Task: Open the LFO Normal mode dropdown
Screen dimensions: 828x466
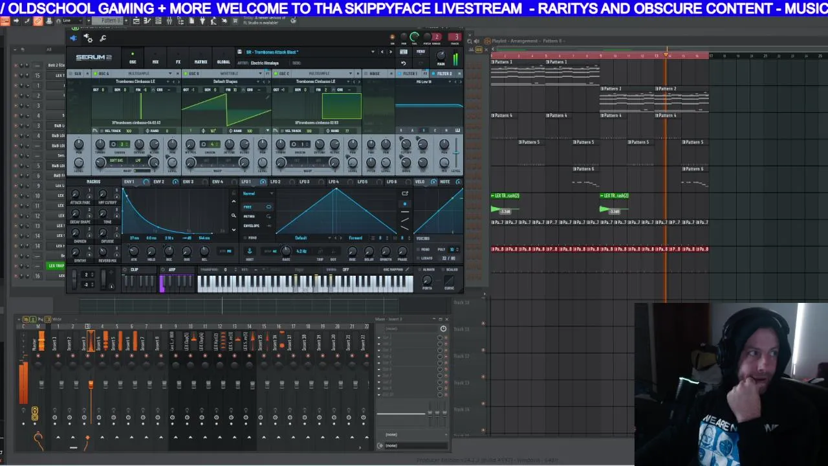Action: [257, 194]
